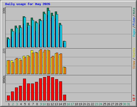Click the cyan pages bar for day 8
The width and height of the screenshot is (137, 107).
[x=37, y=35]
